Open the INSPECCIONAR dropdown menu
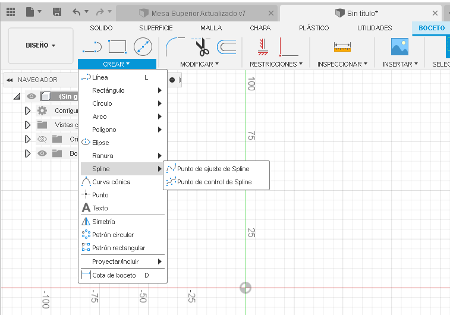 342,64
